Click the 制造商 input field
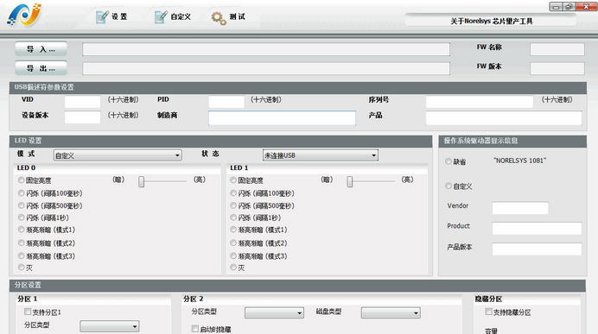 coord(283,117)
